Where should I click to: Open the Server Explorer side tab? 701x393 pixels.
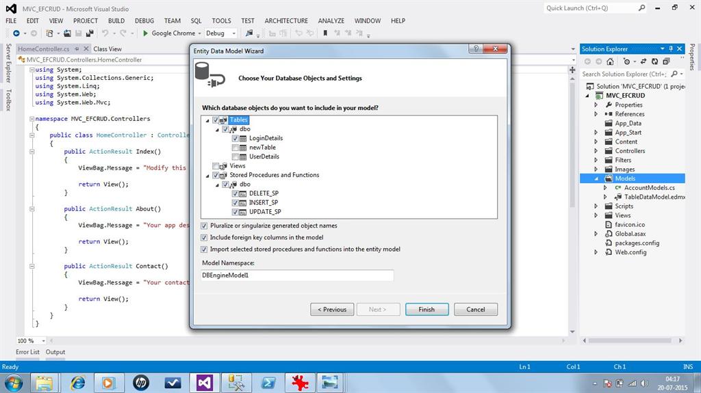point(8,63)
